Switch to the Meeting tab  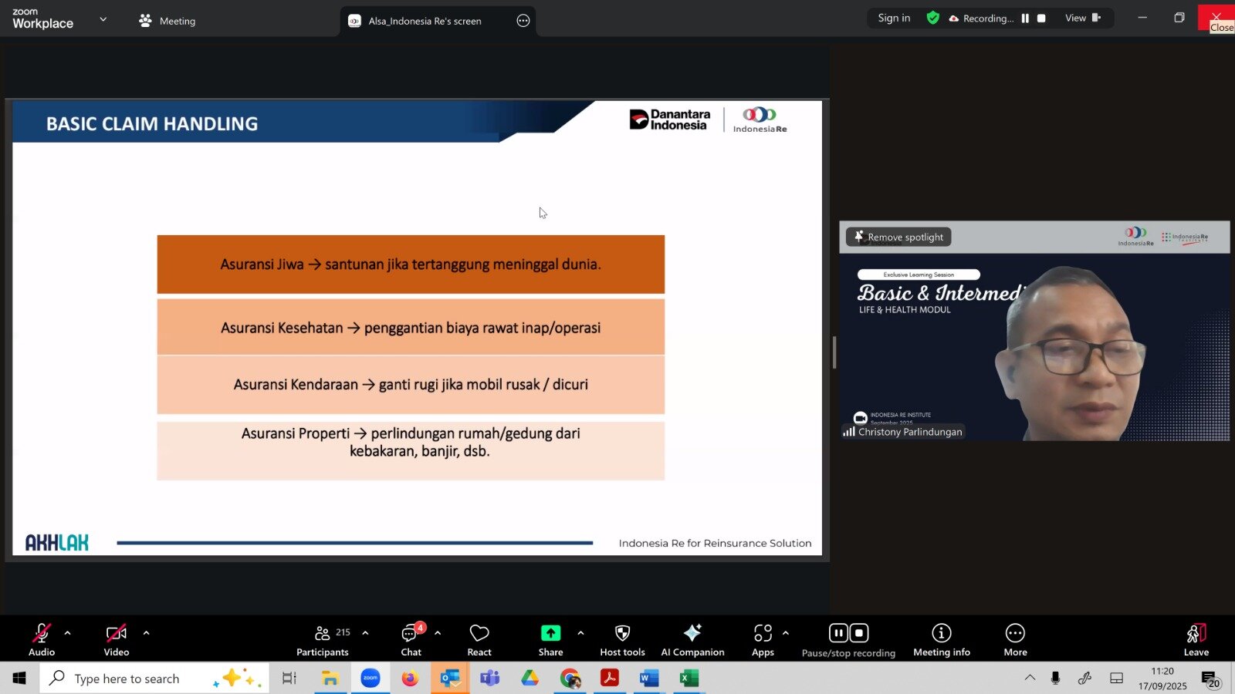pyautogui.click(x=167, y=21)
